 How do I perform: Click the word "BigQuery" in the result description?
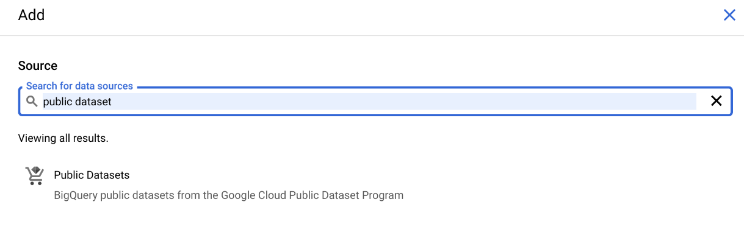[76, 195]
